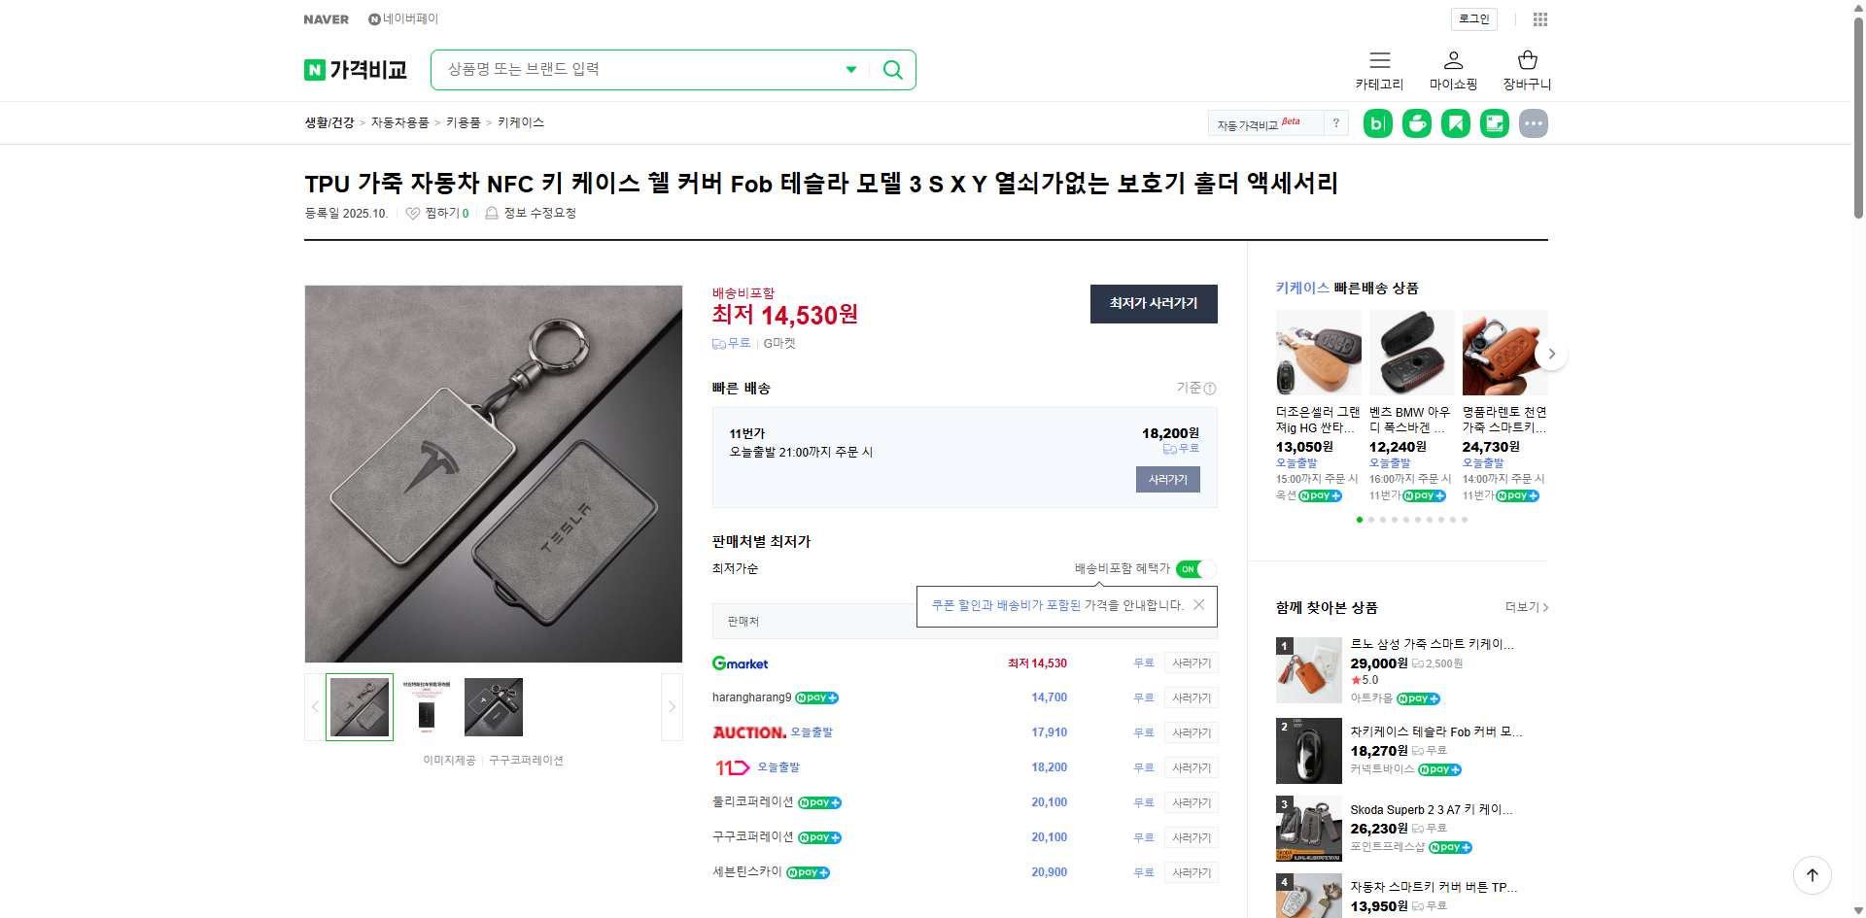
Task: Select the second product thumbnail image
Action: [x=426, y=706]
